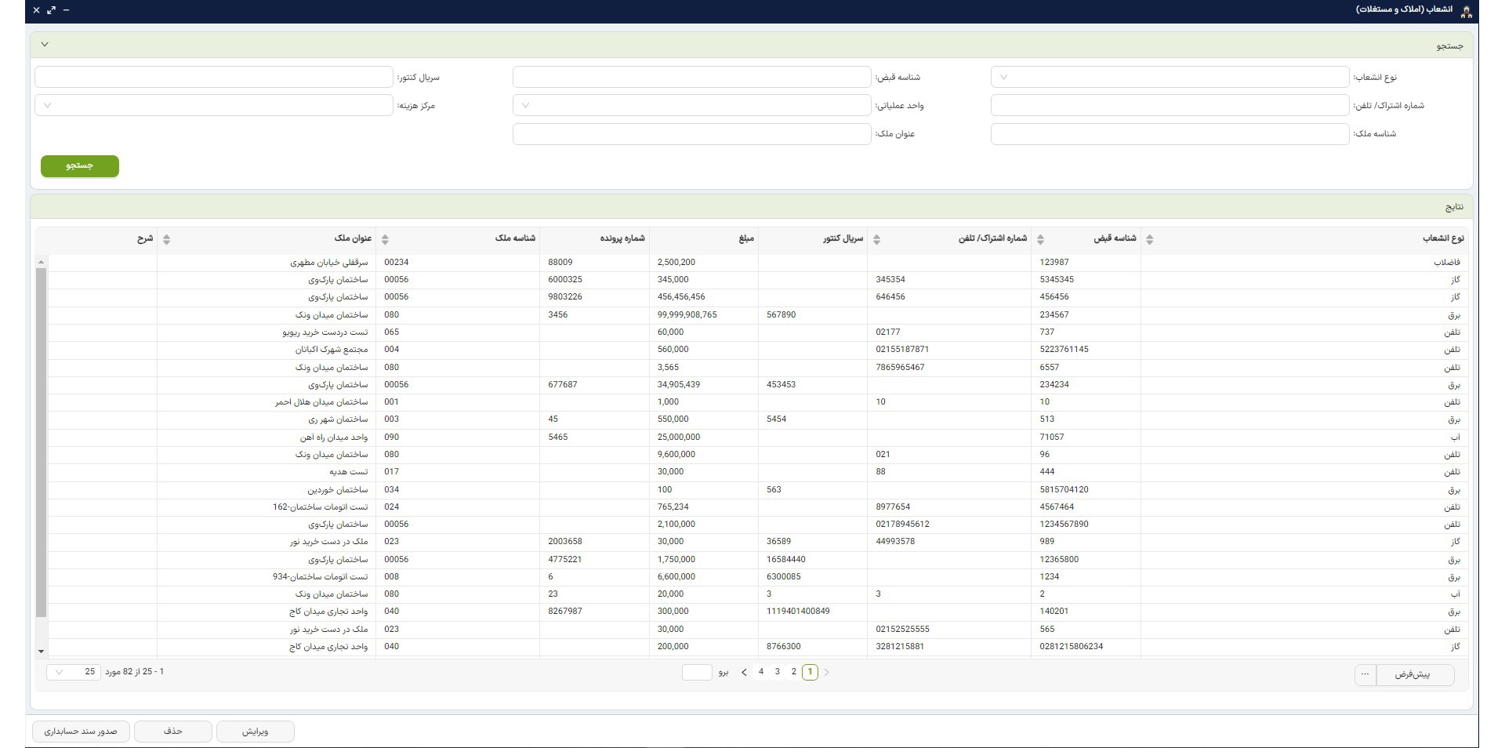Sort by شناسه ملک column sort icon
The height and width of the screenshot is (748, 1505).
pos(385,240)
